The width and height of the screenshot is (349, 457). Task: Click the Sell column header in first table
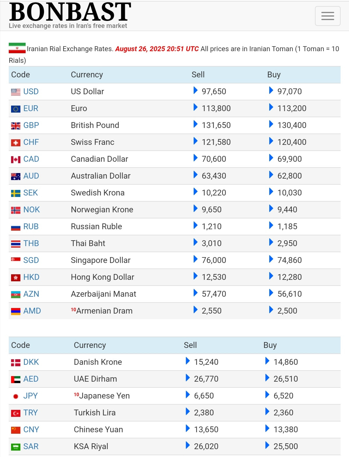[x=198, y=75]
